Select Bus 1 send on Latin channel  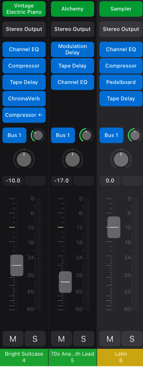pos(111,135)
